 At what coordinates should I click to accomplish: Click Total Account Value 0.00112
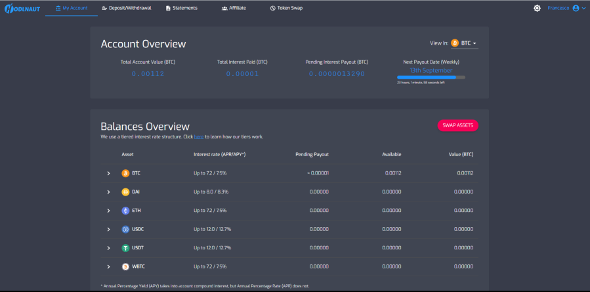coord(148,74)
